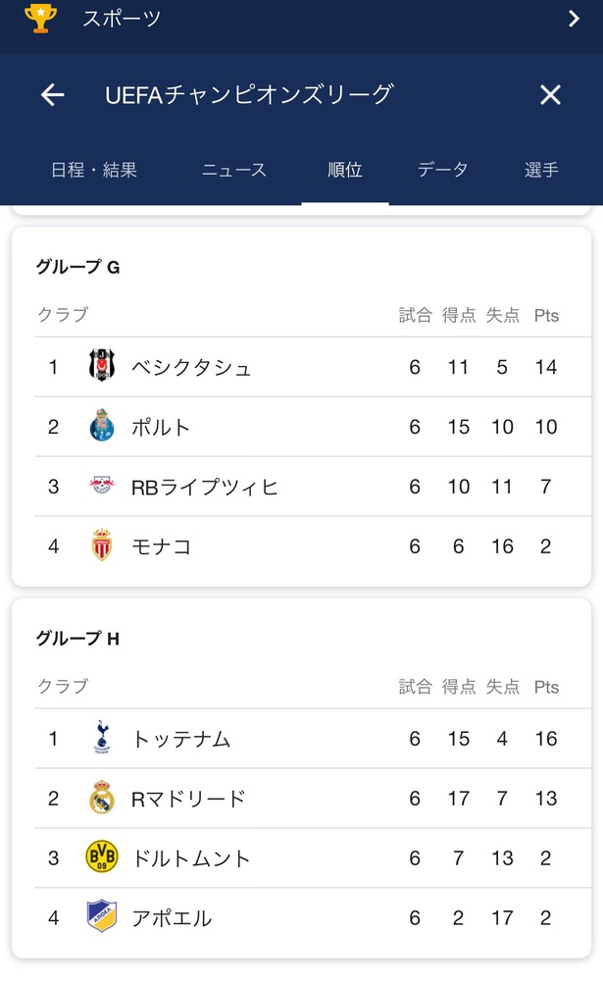Tap the trophy Sports icon

[x=40, y=19]
